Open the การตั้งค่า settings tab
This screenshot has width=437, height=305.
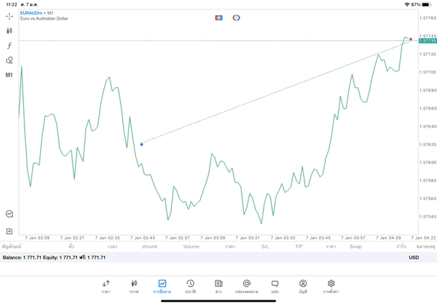click(x=331, y=286)
